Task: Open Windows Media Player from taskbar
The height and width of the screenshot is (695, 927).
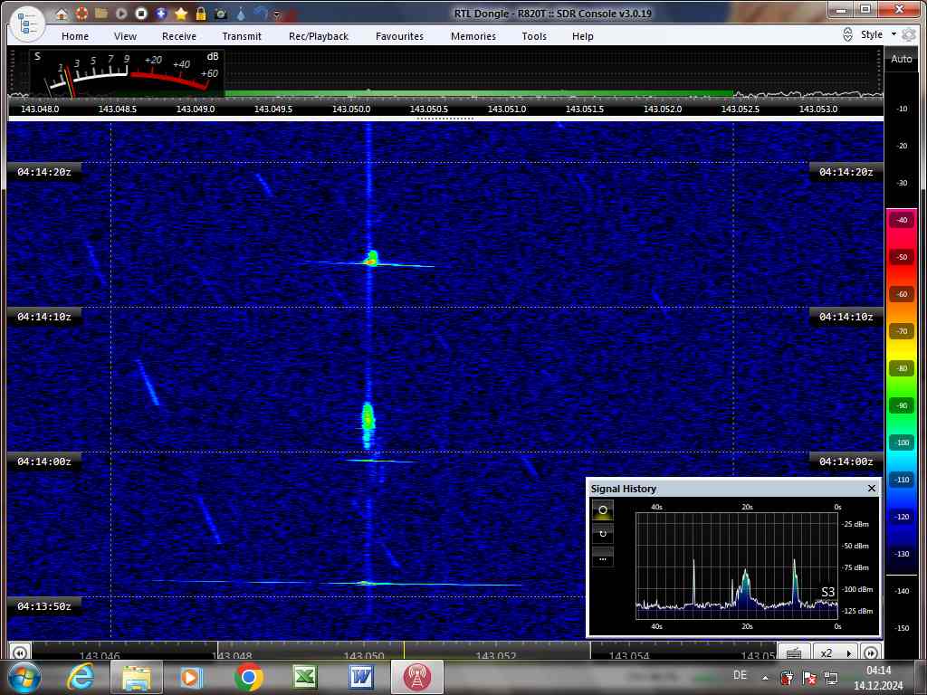Action: (x=191, y=677)
